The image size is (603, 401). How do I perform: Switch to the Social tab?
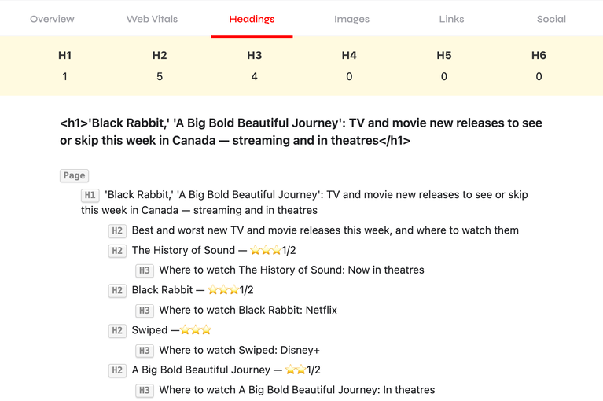coord(551,19)
